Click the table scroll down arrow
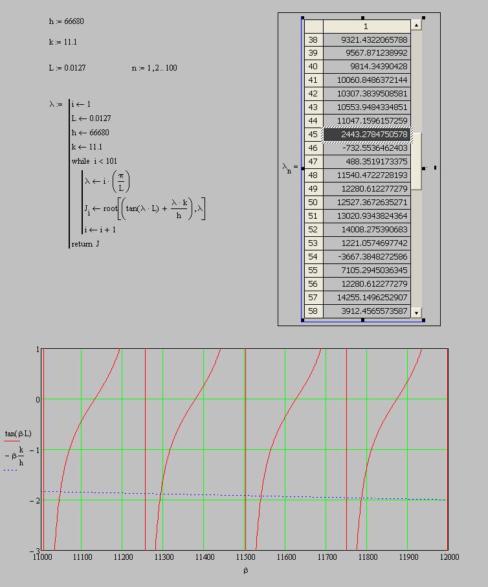 pyautogui.click(x=416, y=312)
